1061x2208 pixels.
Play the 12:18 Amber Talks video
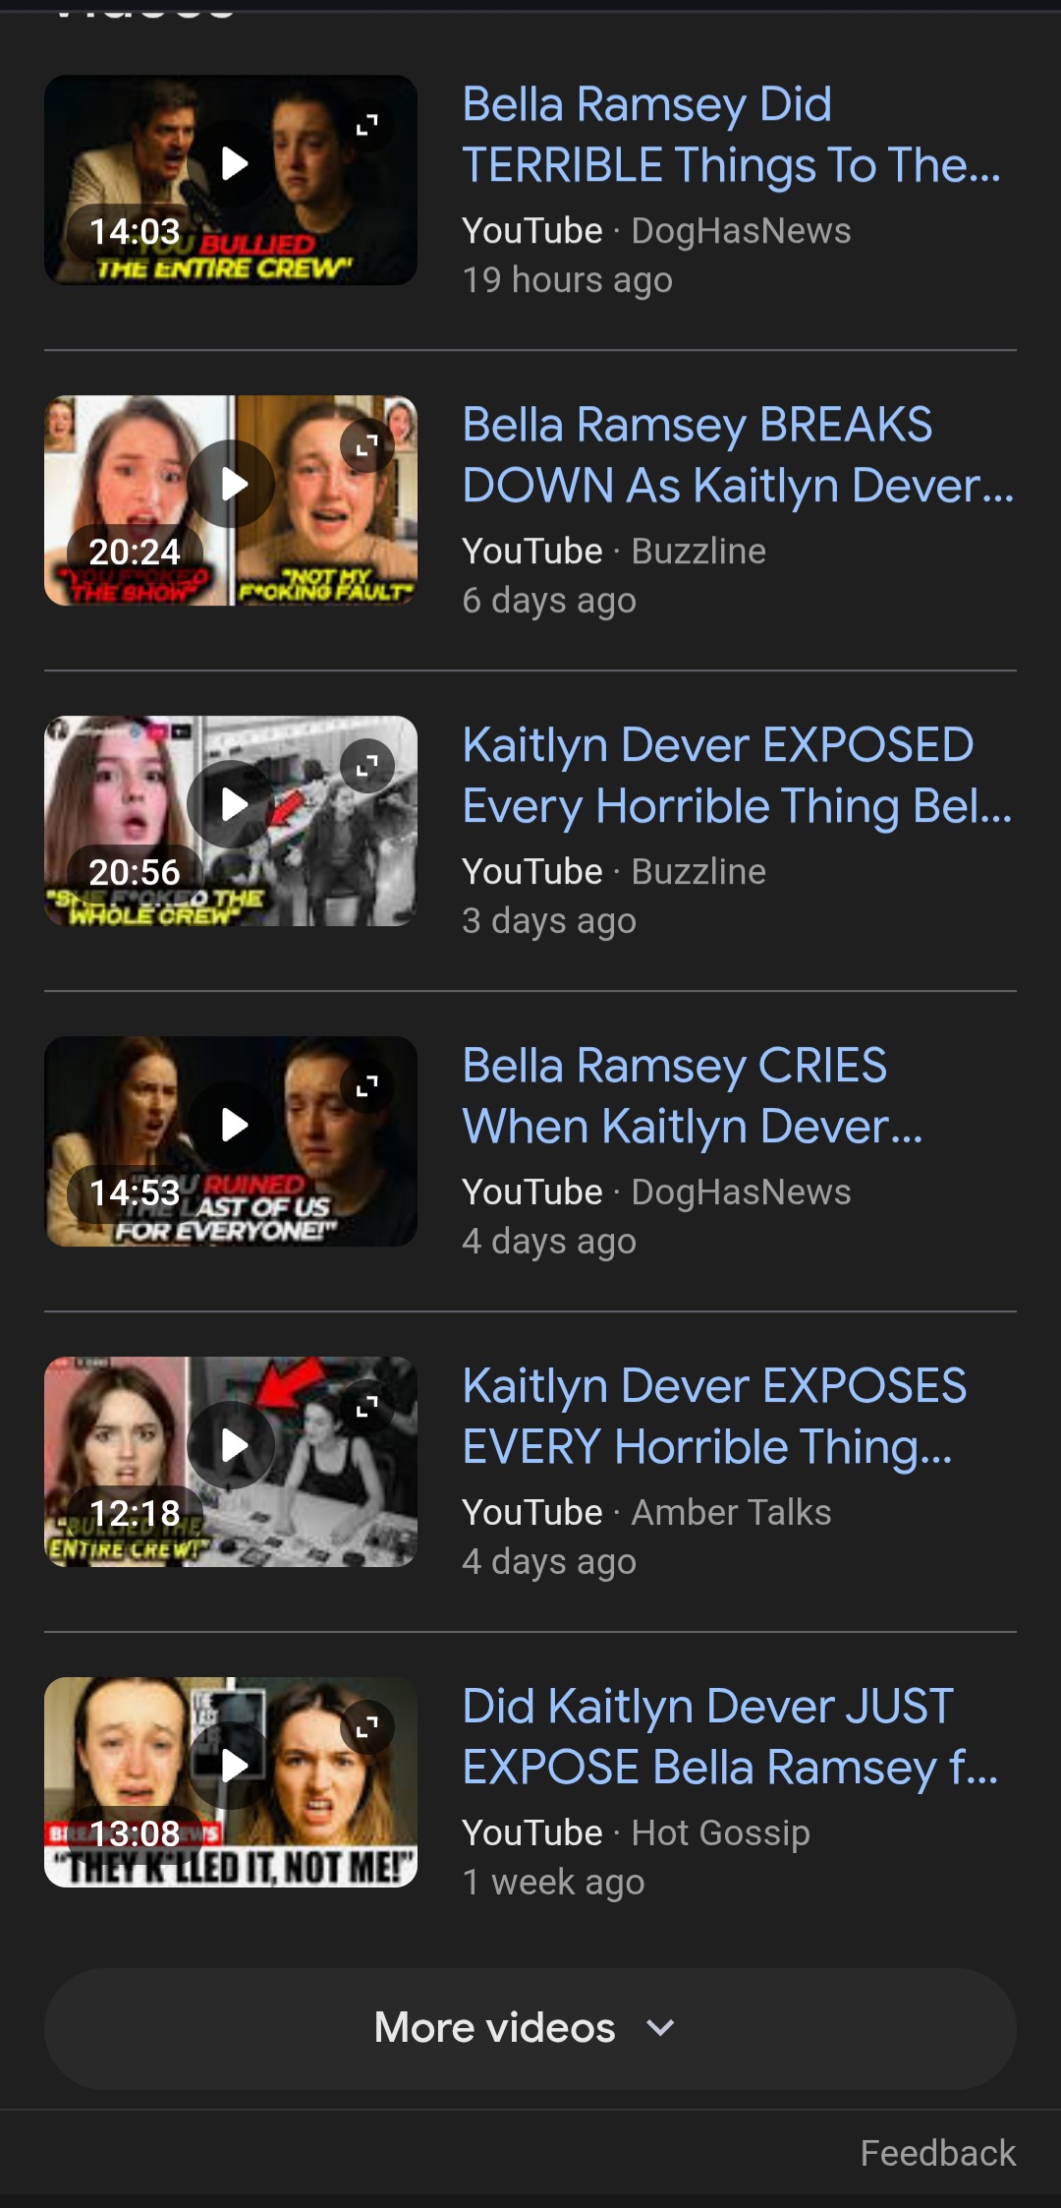click(x=232, y=1445)
